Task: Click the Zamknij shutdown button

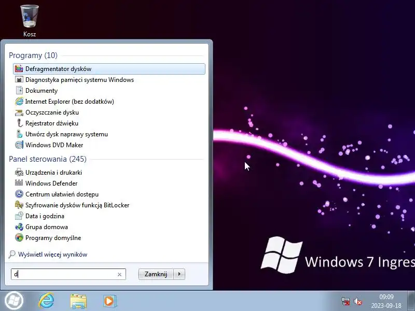Action: [156, 274]
